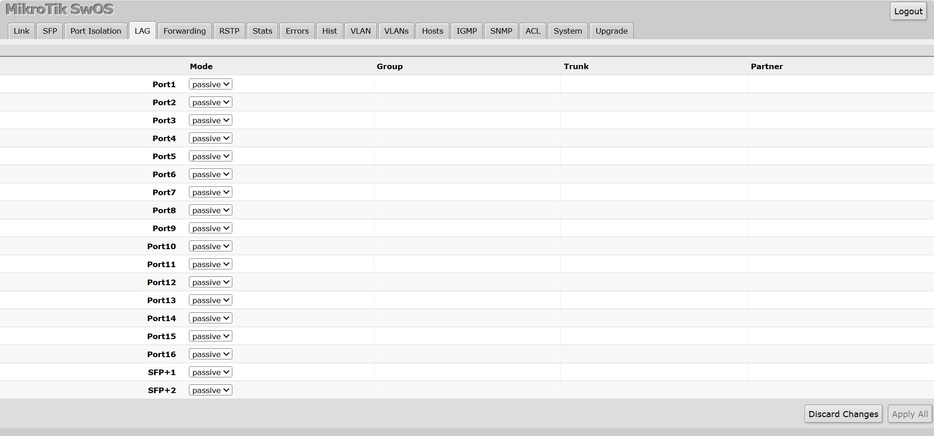The width and height of the screenshot is (934, 436).
Task: Open the Port Isolation tab
Action: click(96, 31)
